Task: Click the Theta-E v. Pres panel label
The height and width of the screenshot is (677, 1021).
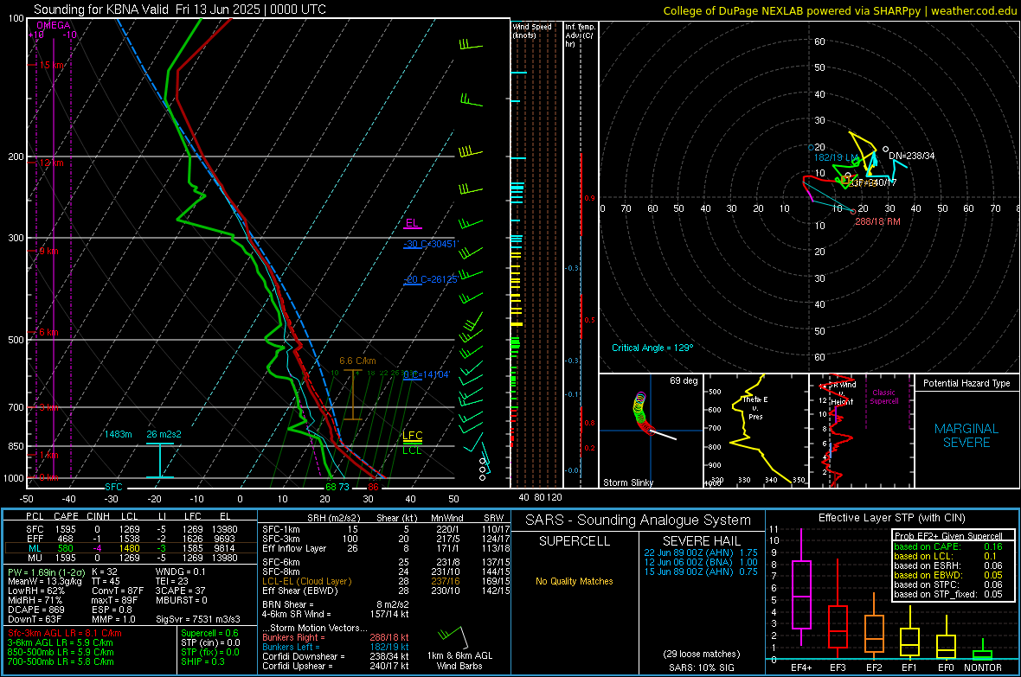Action: coord(755,408)
